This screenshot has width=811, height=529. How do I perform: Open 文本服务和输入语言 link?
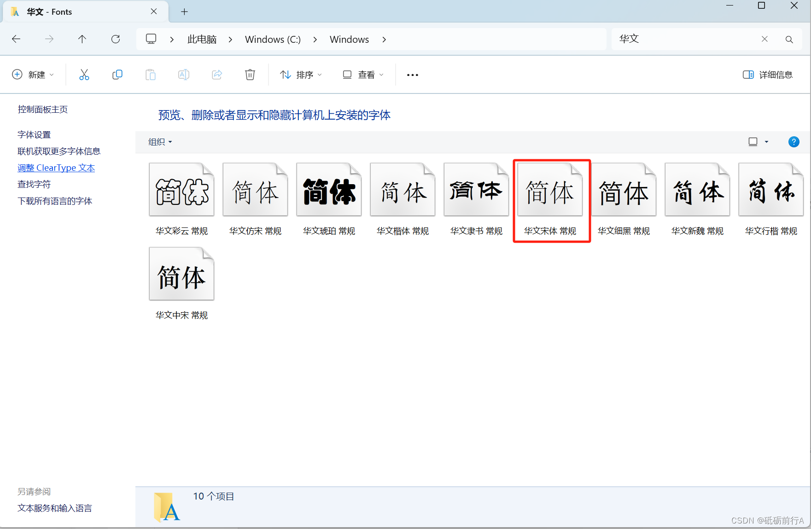coord(55,508)
